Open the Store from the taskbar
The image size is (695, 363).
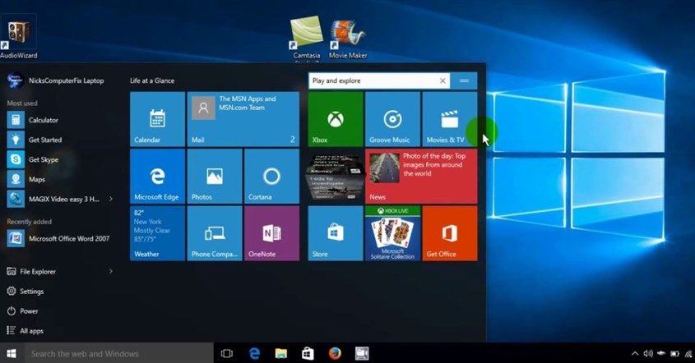click(308, 353)
